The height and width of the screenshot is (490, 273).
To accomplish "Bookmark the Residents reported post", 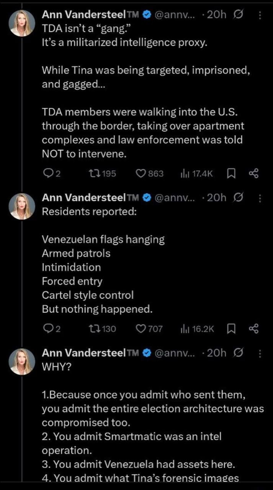I will (231, 328).
